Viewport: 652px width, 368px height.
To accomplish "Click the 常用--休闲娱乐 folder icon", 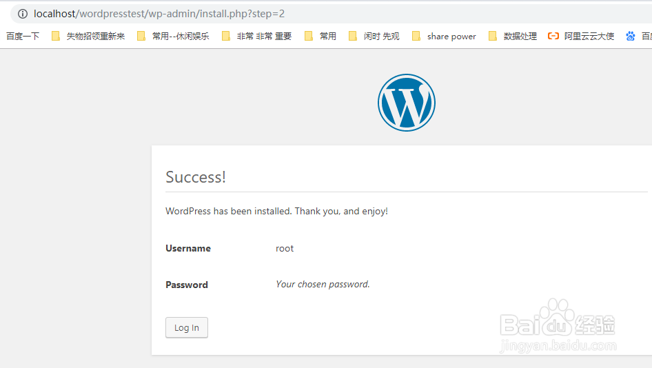I will point(141,37).
